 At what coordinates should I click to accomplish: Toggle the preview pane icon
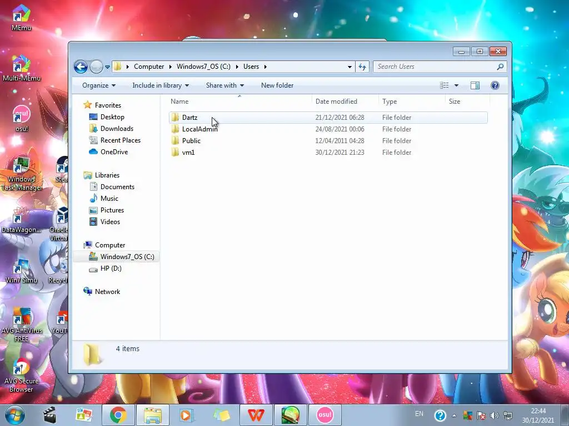click(475, 85)
